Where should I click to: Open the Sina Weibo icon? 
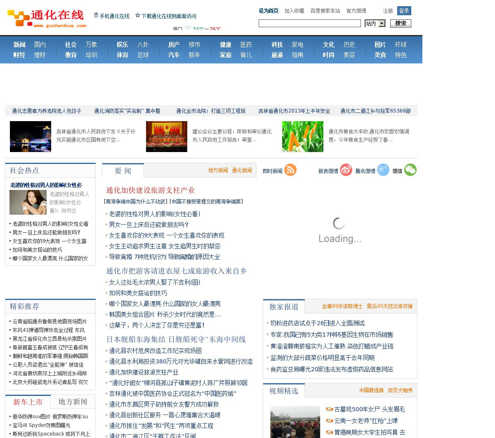[x=346, y=170]
